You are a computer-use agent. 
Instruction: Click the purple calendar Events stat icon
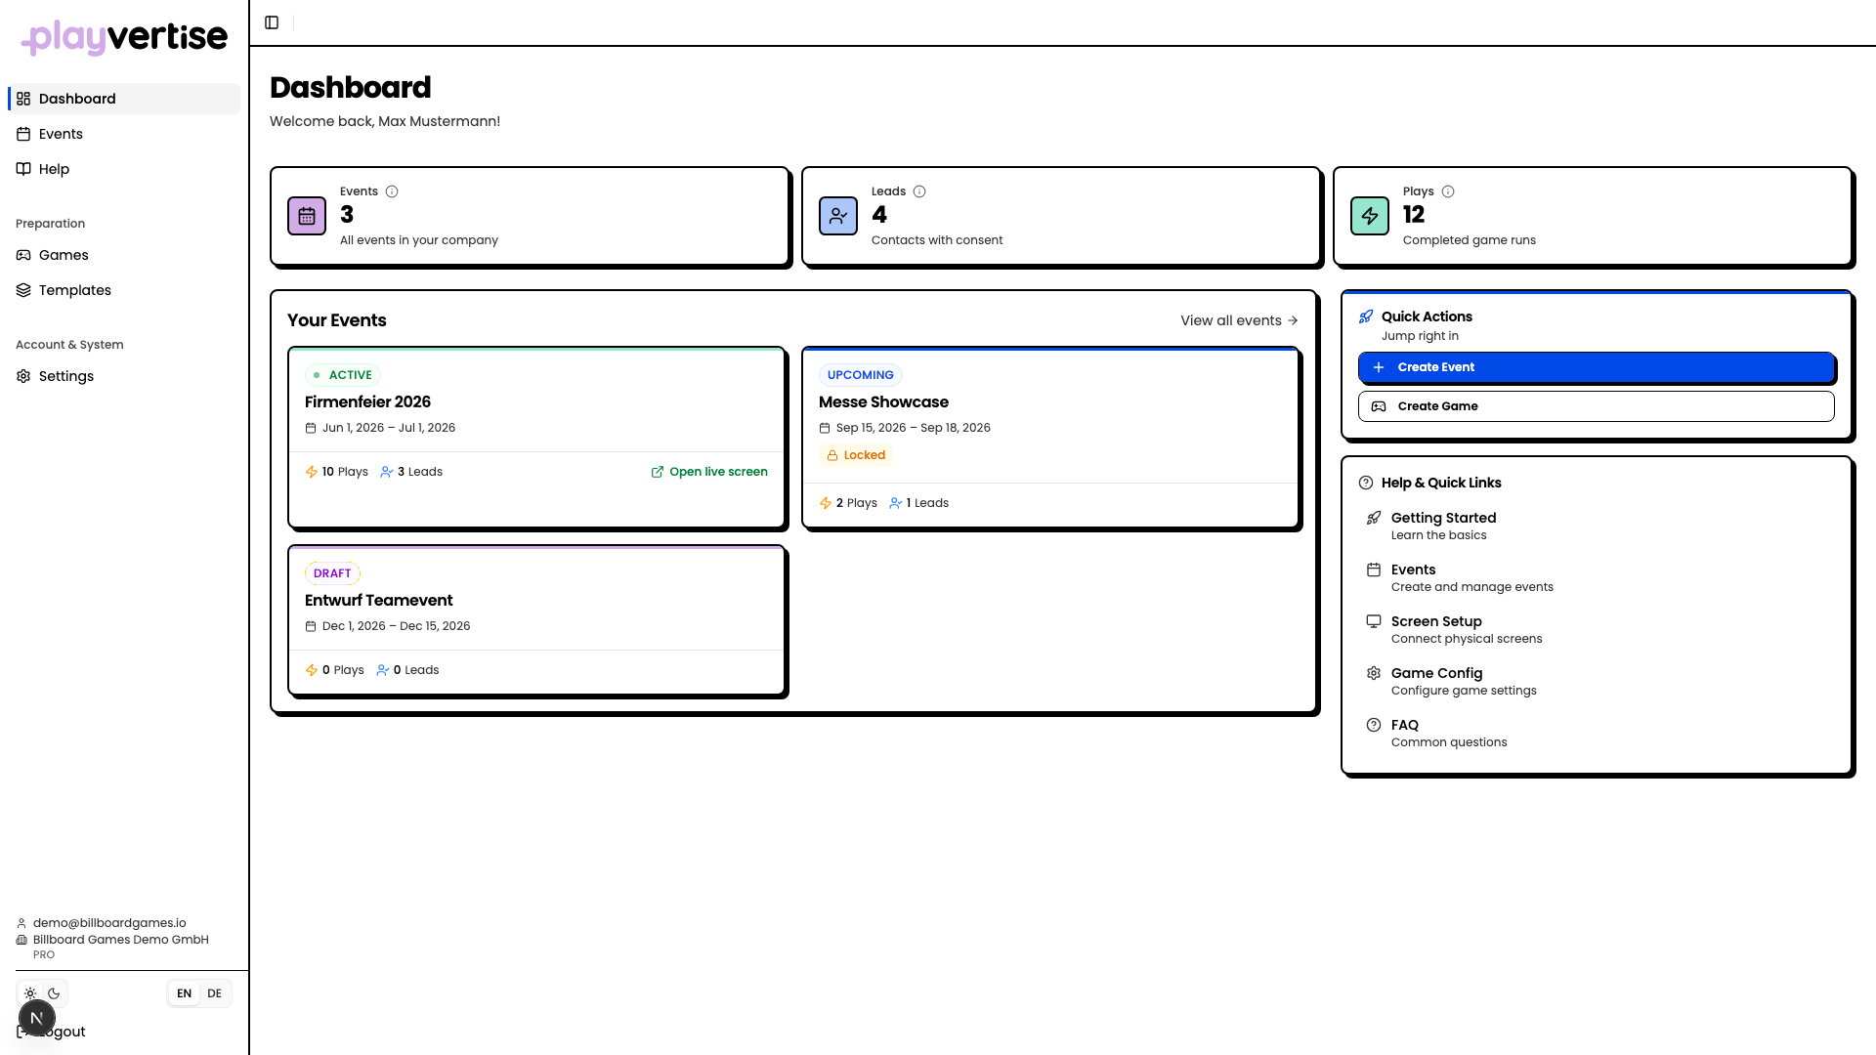click(307, 216)
